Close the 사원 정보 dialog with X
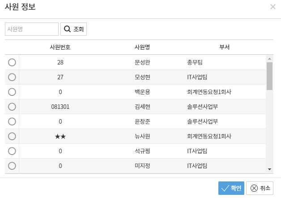The width and height of the screenshot is (281, 198). 273,7
